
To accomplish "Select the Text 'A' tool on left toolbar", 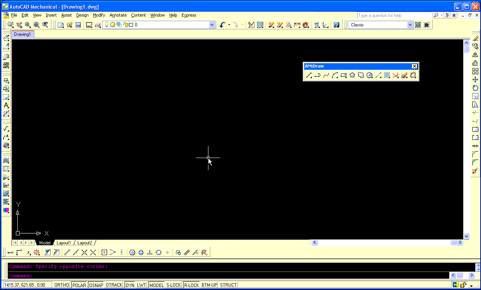I will (6, 106).
